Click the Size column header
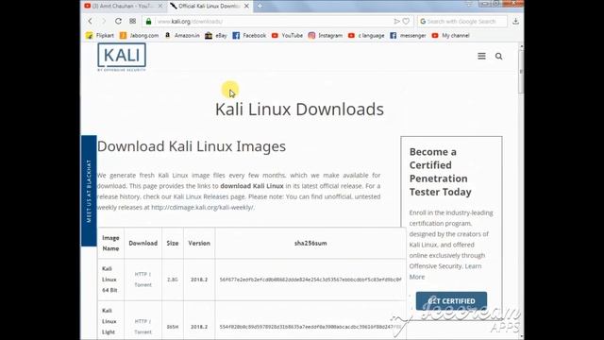Image resolution: width=604 pixels, height=340 pixels. click(x=173, y=244)
